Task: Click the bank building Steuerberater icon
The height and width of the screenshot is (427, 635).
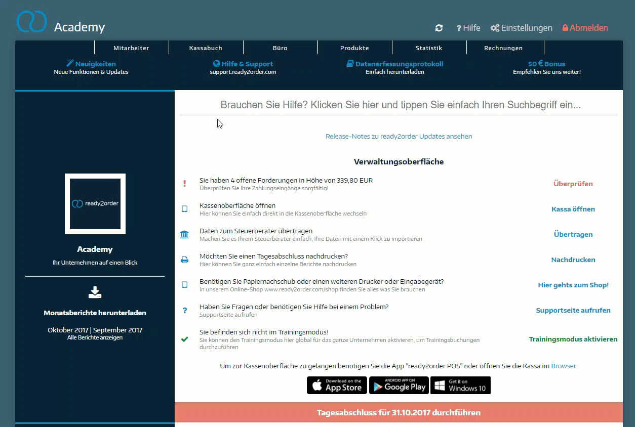Action: point(184,234)
